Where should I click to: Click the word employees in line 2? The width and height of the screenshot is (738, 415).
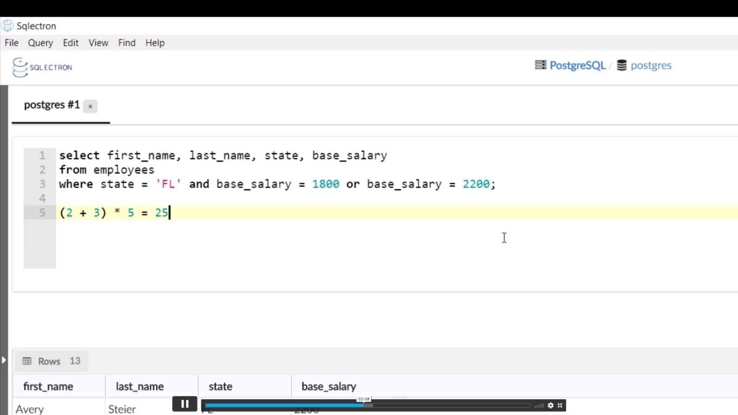(x=124, y=170)
